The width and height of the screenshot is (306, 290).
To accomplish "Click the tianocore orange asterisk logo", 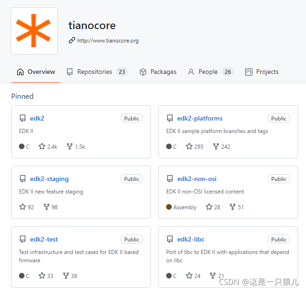I will tap(34, 30).
